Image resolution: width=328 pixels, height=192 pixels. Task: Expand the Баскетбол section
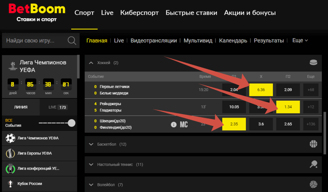click(x=91, y=144)
